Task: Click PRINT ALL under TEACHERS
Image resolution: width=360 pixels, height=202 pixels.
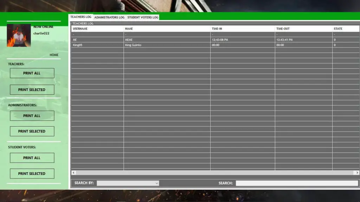Action: [32, 73]
